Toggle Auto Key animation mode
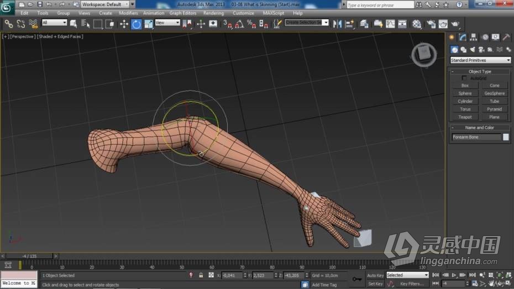This screenshot has height=289, width=514. click(375, 276)
